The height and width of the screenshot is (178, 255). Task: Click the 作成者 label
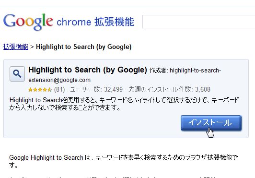click(x=158, y=71)
